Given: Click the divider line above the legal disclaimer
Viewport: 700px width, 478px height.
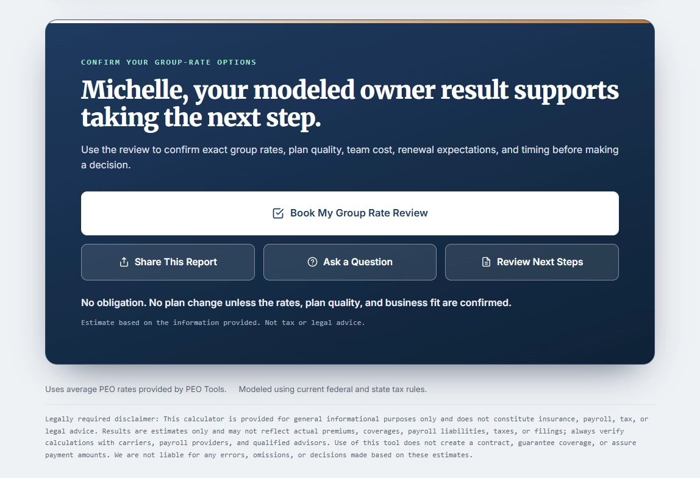Looking at the screenshot, I should pos(350,404).
